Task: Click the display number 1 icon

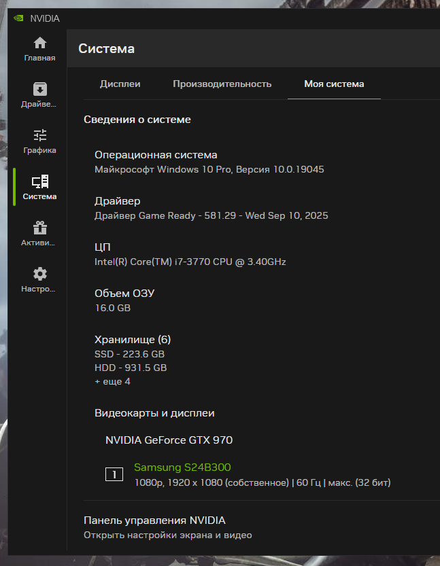Action: tap(114, 474)
